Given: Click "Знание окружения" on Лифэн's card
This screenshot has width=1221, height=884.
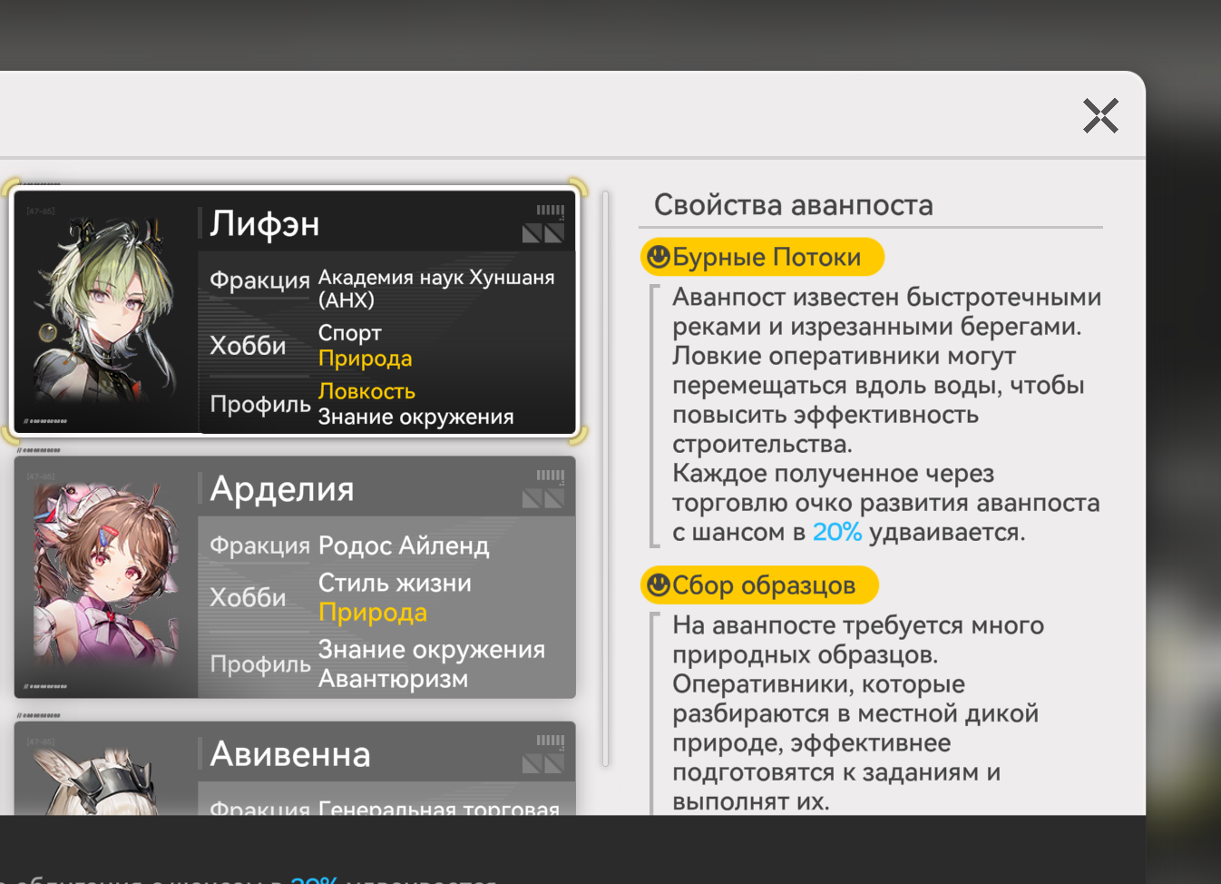Looking at the screenshot, I should point(416,417).
